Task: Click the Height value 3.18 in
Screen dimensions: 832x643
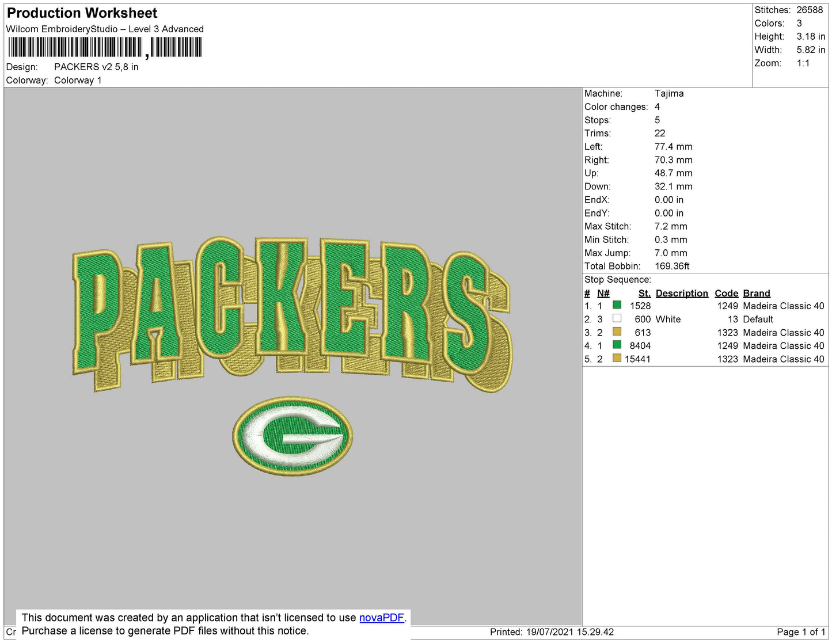Action: 811,36
